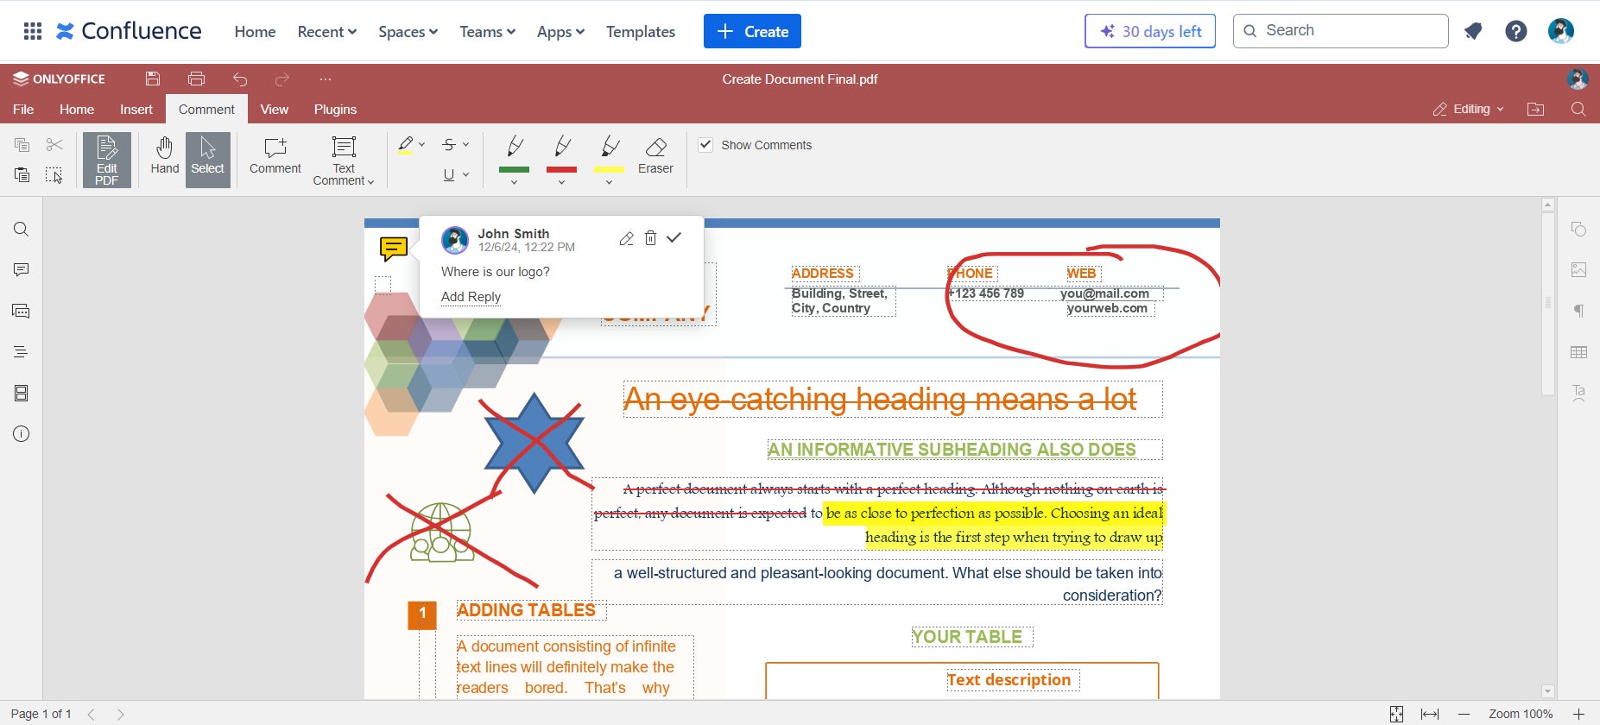Open Paragraph settings in the right sidebar
The height and width of the screenshot is (725, 1600).
tap(1578, 311)
